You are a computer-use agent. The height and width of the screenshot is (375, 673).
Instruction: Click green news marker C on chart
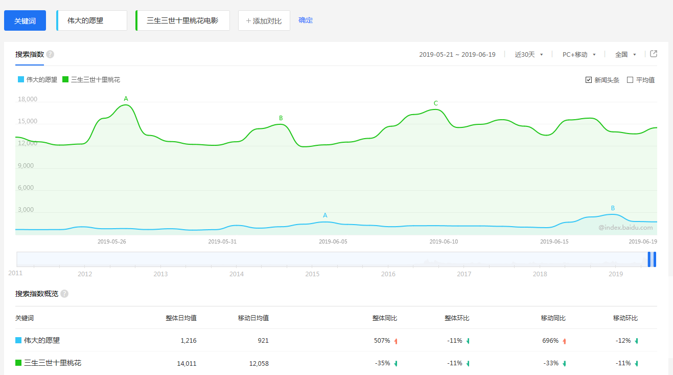point(435,103)
